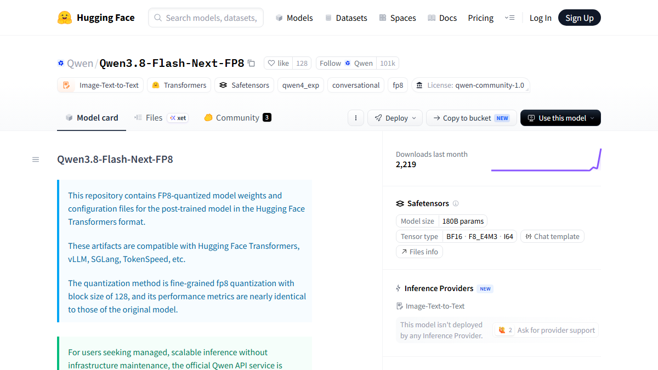Go to Spaces in the navbar
This screenshot has width=658, height=370.
pyautogui.click(x=398, y=18)
